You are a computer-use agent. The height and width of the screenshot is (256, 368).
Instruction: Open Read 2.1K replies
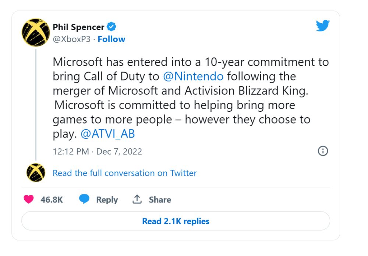[176, 221]
